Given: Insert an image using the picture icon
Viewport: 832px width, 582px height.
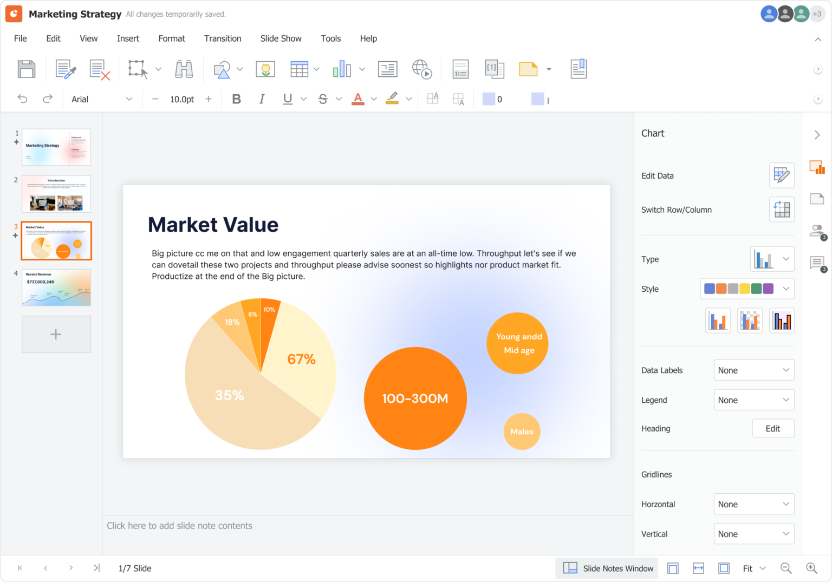Looking at the screenshot, I should (265, 69).
